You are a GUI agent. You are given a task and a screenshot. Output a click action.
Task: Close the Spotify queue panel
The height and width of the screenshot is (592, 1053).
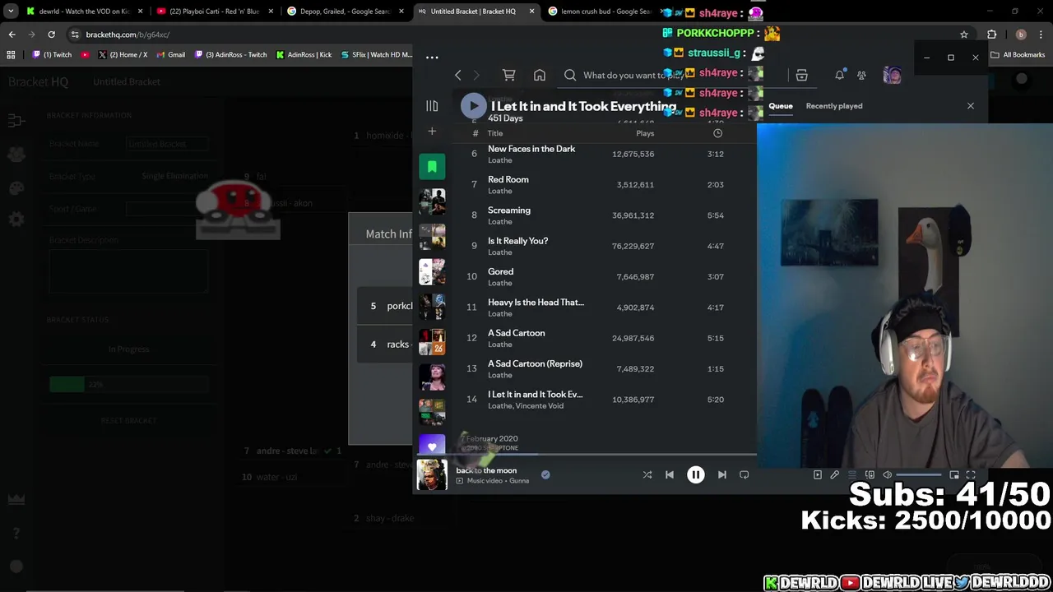[x=971, y=106]
